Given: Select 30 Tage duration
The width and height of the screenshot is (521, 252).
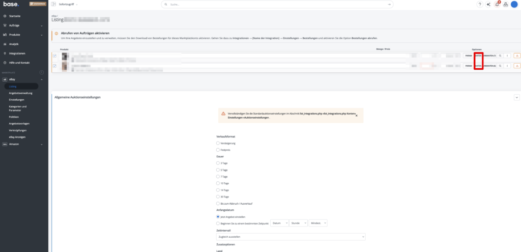Looking at the screenshot, I should coord(218,197).
